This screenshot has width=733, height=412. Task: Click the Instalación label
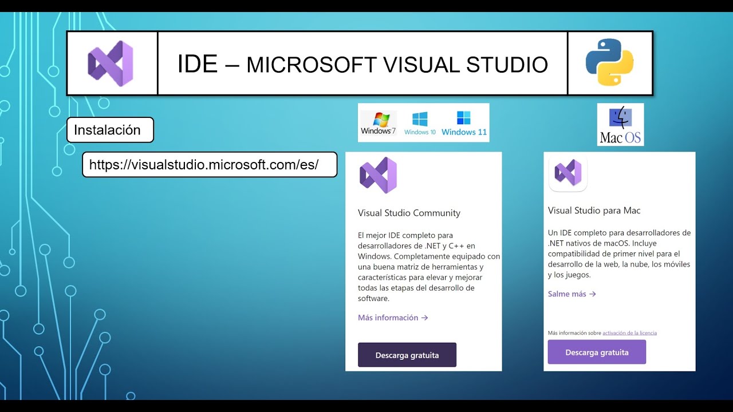coord(110,130)
